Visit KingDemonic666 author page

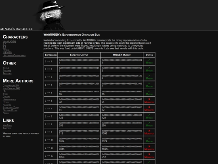pyautogui.click(x=11, y=88)
